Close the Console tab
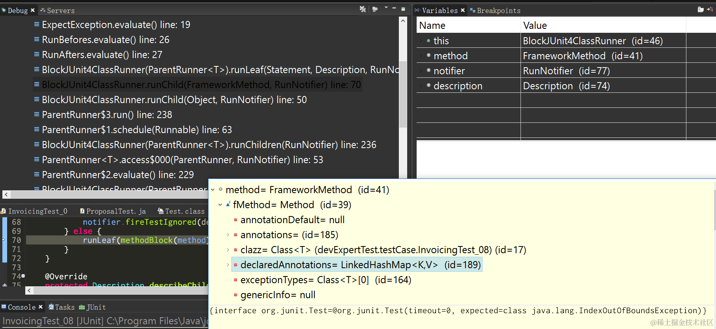This screenshot has height=329, width=716. click(40, 307)
